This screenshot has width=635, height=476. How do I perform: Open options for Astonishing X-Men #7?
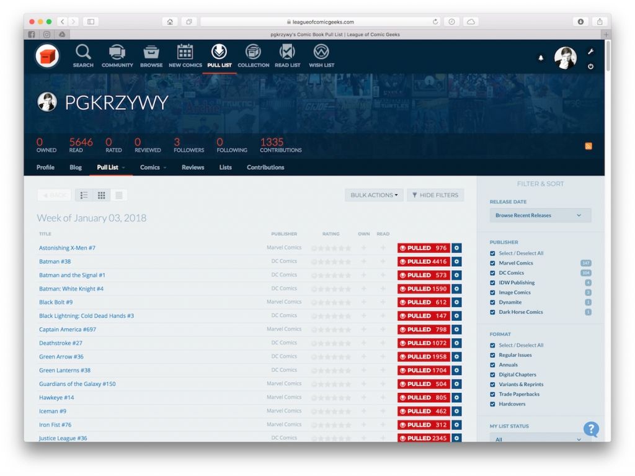456,248
